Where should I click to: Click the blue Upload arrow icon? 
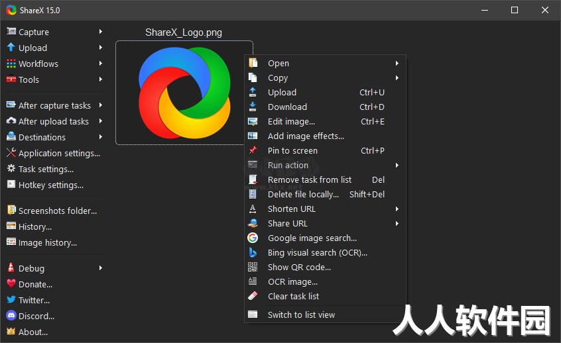[11, 47]
